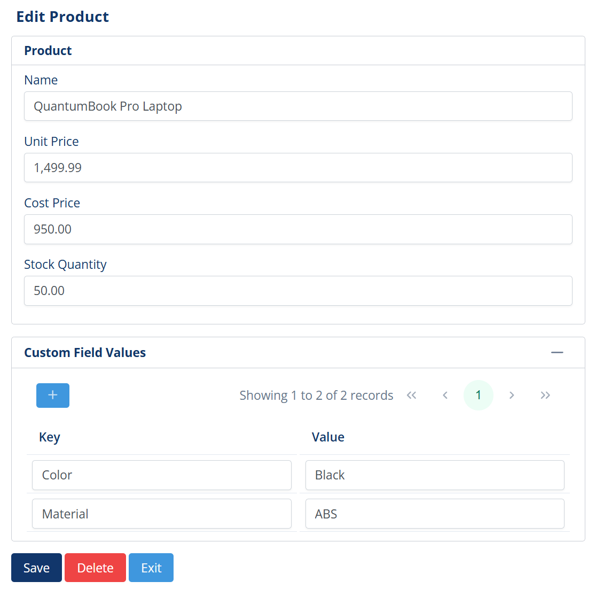The image size is (596, 589).
Task: Edit the Color value showing Black
Action: (434, 475)
